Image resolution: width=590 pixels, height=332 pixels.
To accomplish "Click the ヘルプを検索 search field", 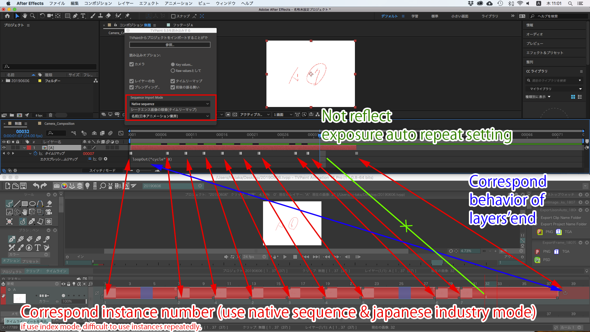I will 559,16.
